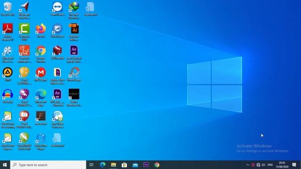Select the MEGAsync desktop shortcut
The height and width of the screenshot is (169, 301).
[x=41, y=74]
